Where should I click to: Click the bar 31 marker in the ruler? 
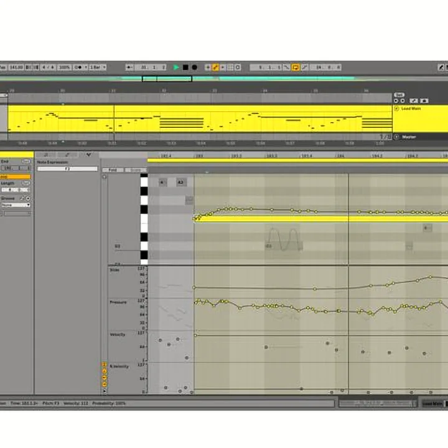point(113,91)
